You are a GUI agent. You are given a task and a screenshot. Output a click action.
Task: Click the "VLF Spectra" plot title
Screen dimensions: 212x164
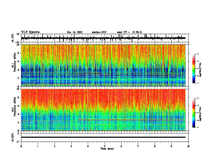click(30, 32)
